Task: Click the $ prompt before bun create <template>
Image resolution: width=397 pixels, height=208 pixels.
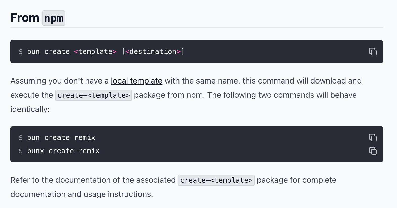Action: pos(21,52)
